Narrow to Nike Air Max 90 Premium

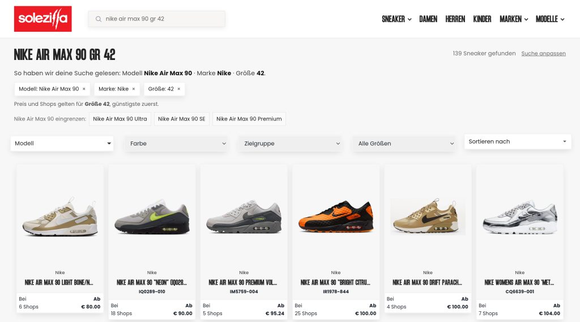[x=249, y=119]
